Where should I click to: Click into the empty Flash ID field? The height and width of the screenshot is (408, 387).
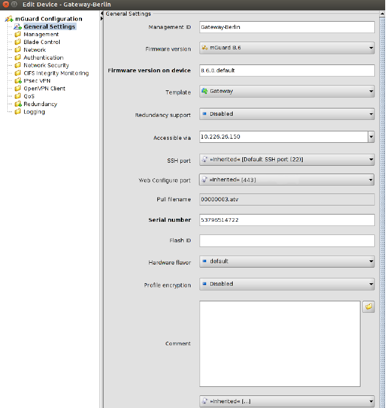click(x=286, y=240)
